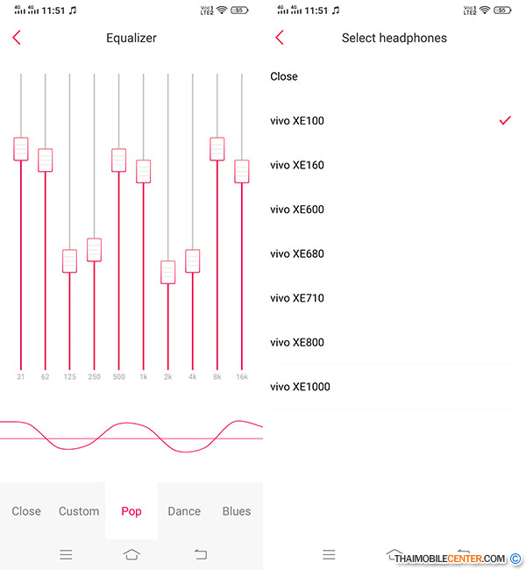The height and width of the screenshot is (570, 526).
Task: Switch to the Blues preset
Action: [237, 511]
